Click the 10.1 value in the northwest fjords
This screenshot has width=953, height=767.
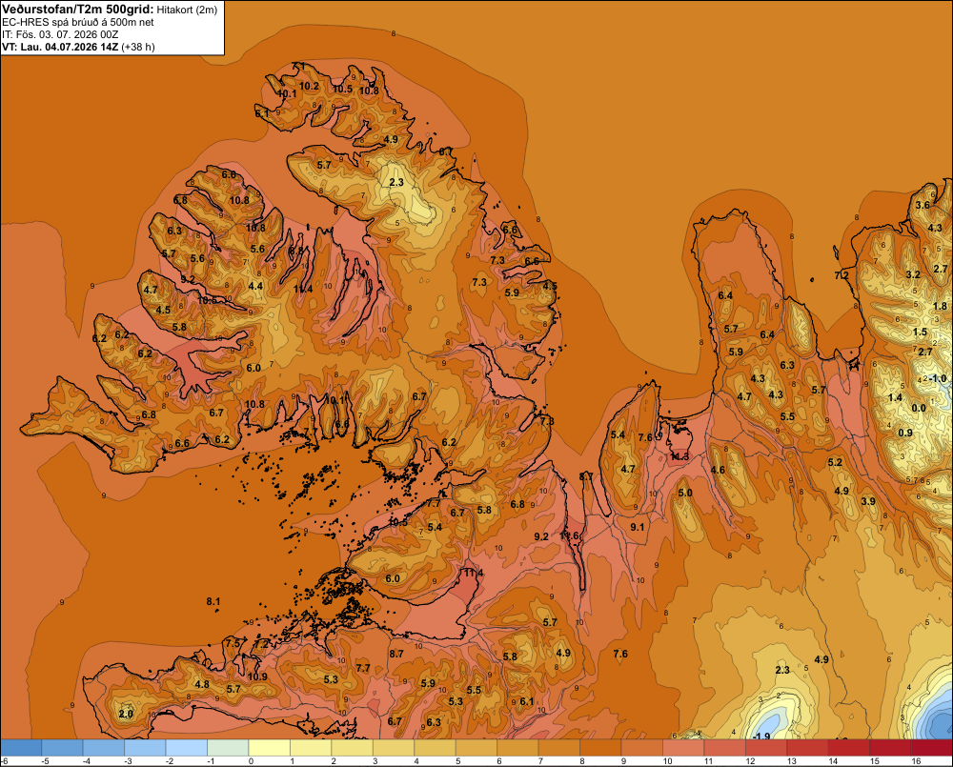[x=287, y=93]
